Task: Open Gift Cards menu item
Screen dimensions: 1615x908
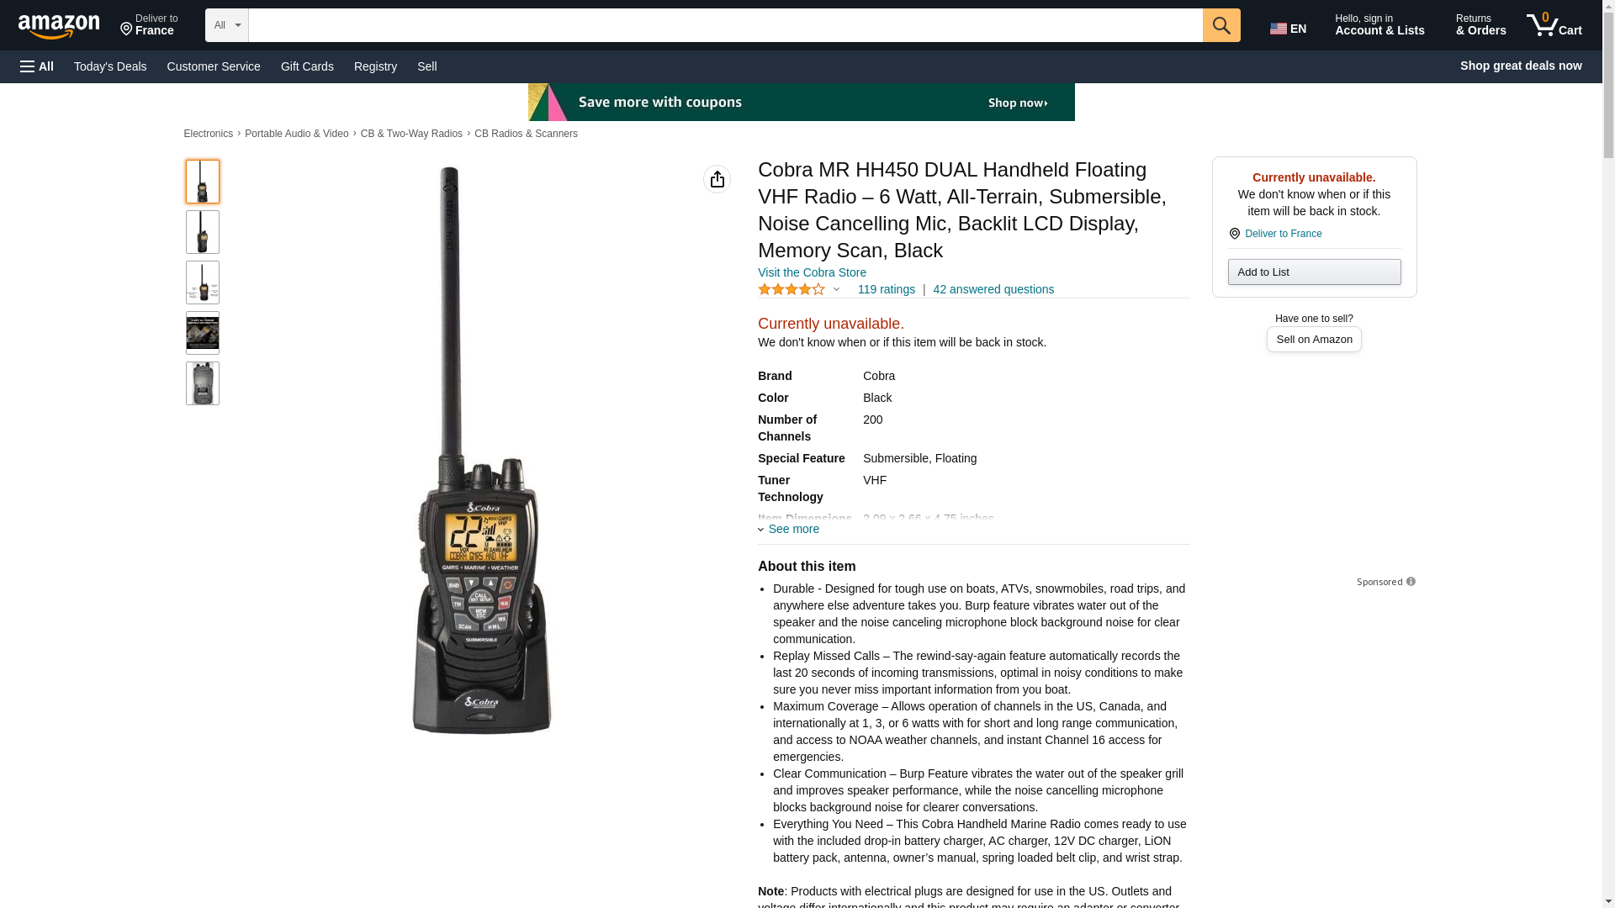Action: (307, 66)
